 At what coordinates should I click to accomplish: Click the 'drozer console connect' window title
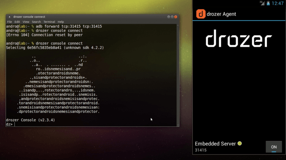[x=29, y=17]
